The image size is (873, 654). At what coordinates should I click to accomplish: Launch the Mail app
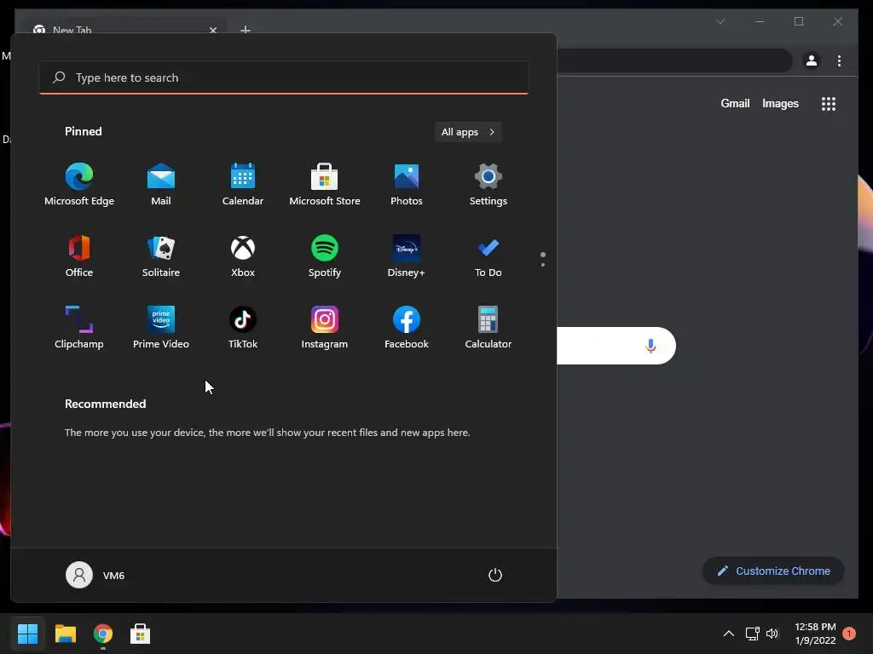coord(161,185)
